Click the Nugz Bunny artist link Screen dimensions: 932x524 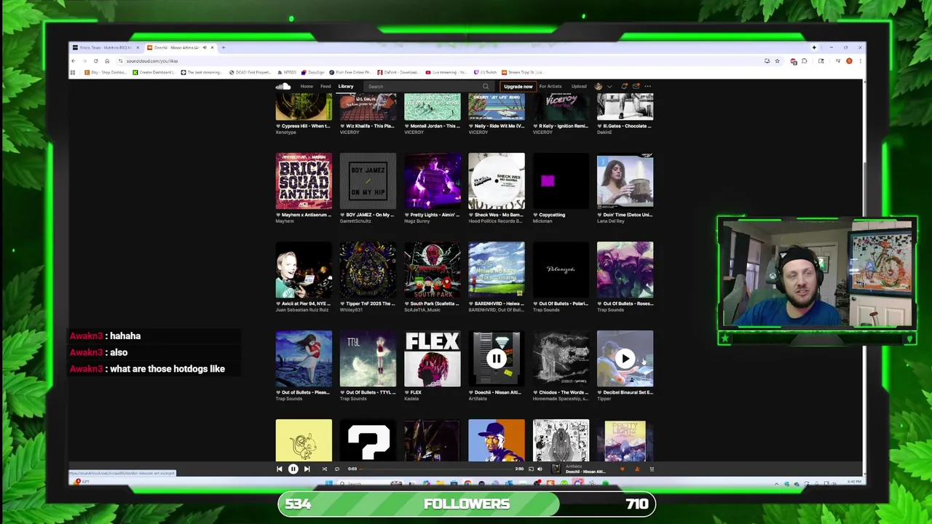click(418, 221)
